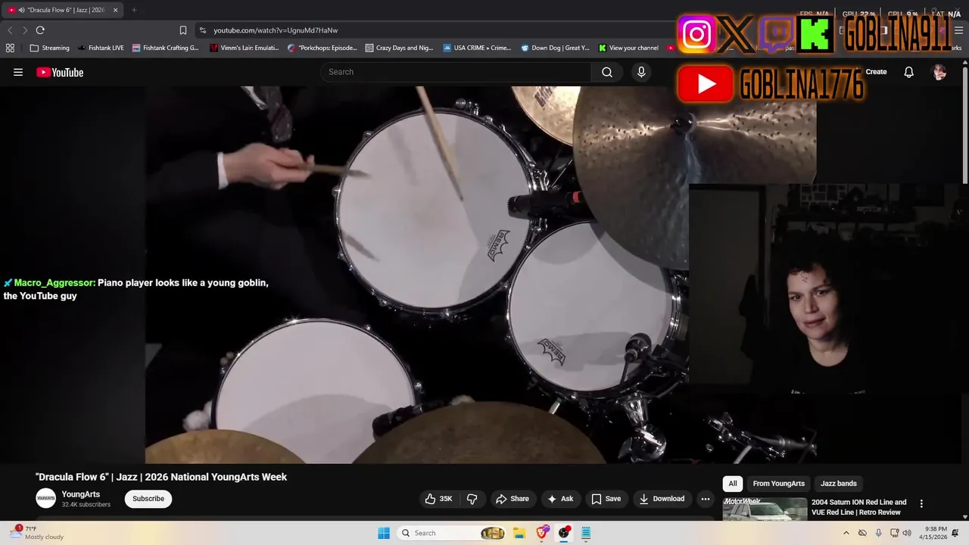The height and width of the screenshot is (545, 969).
Task: Open the network icon in system tray
Action: (x=894, y=533)
